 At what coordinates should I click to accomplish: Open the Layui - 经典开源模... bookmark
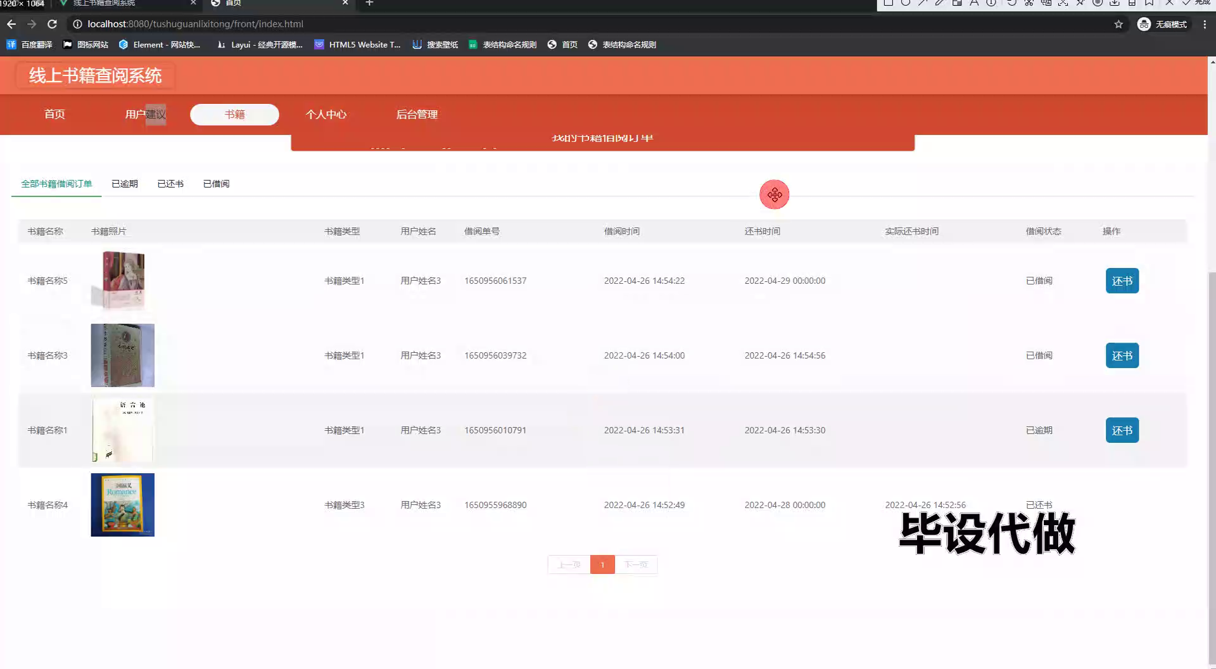[x=260, y=44]
